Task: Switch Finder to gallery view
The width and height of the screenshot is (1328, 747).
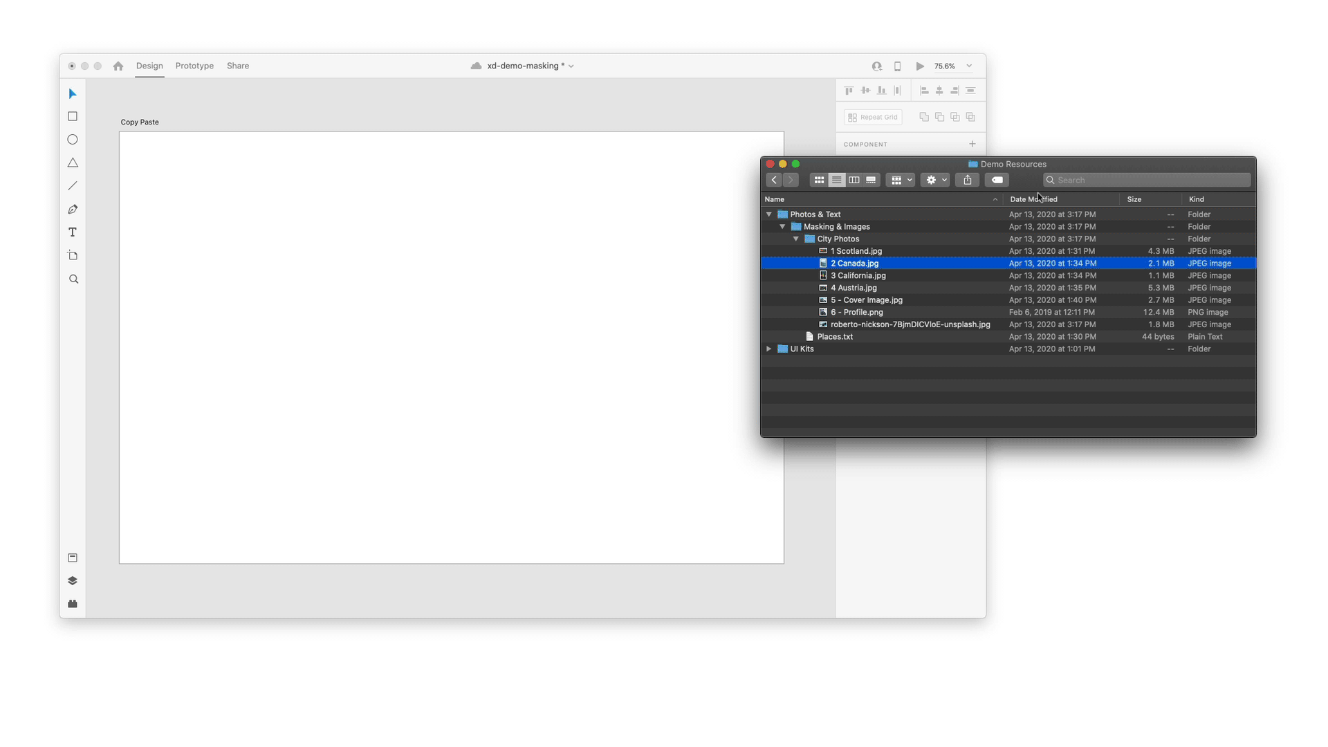Action: click(x=871, y=180)
